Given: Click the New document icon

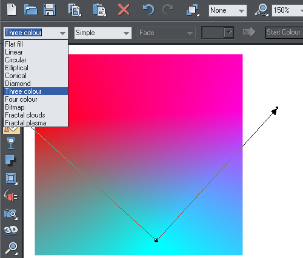Looking at the screenshot, I should (x=12, y=10).
